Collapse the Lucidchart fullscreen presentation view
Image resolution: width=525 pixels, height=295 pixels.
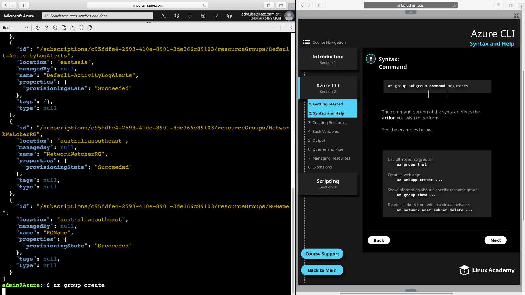click(x=516, y=16)
